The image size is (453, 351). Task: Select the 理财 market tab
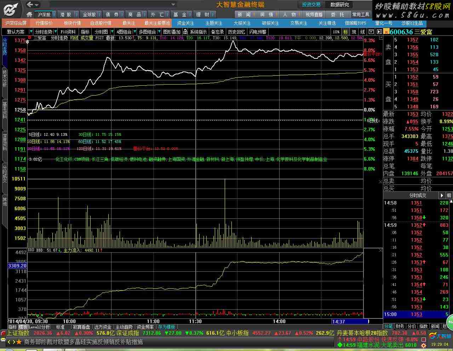click(x=202, y=15)
